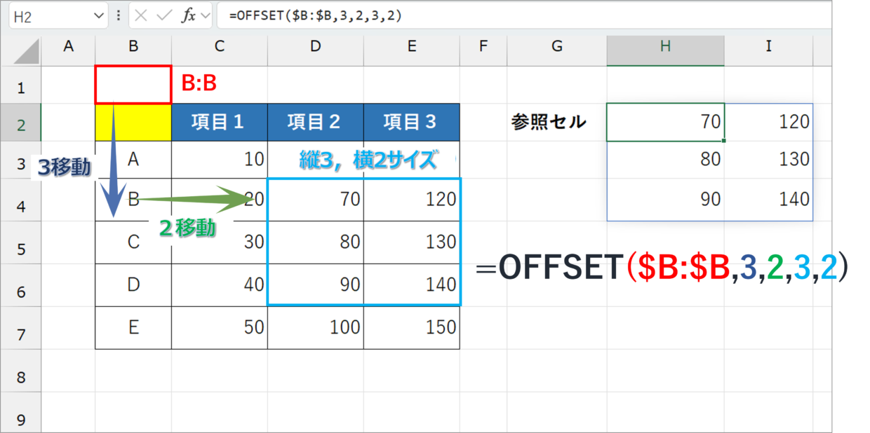Select the value 80 in column D
The height and width of the screenshot is (433, 870).
[x=316, y=242]
